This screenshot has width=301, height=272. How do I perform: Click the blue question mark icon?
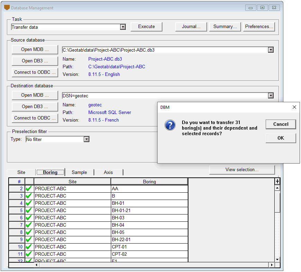[170, 125]
